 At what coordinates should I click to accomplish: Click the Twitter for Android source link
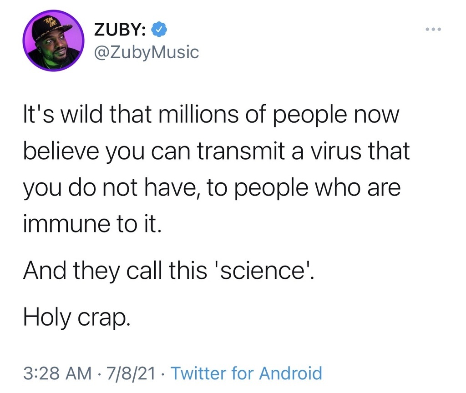pos(247,373)
